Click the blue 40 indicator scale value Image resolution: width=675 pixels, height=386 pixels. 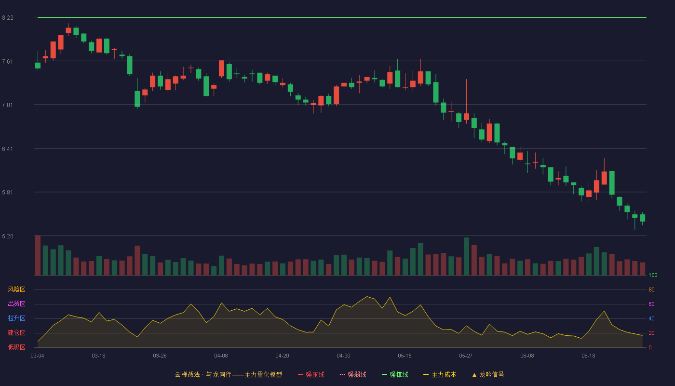(651, 319)
